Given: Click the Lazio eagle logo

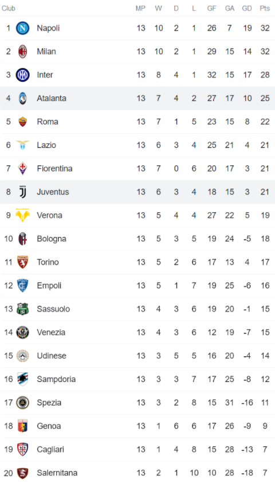Looking at the screenshot, I should click(22, 145).
